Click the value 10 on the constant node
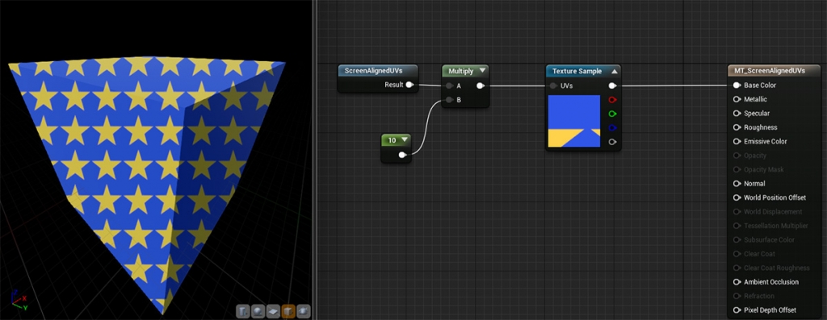 pos(392,140)
